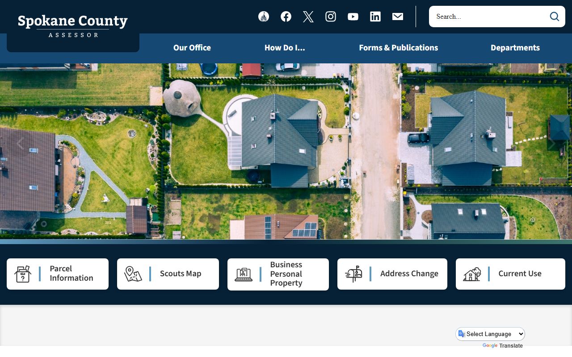Open the YouTube social icon
Image resolution: width=572 pixels, height=357 pixels.
353,17
